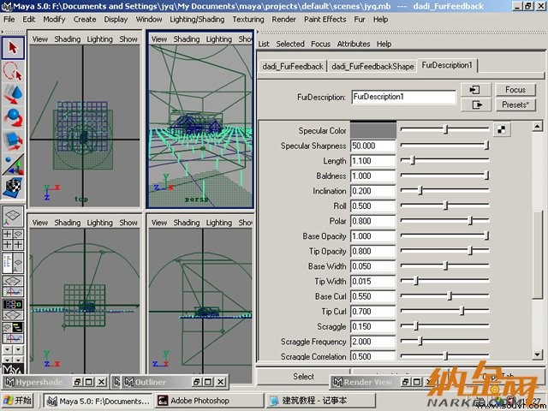Click the go to input connection icon
Screen dimensions: 548x411
(x=476, y=90)
